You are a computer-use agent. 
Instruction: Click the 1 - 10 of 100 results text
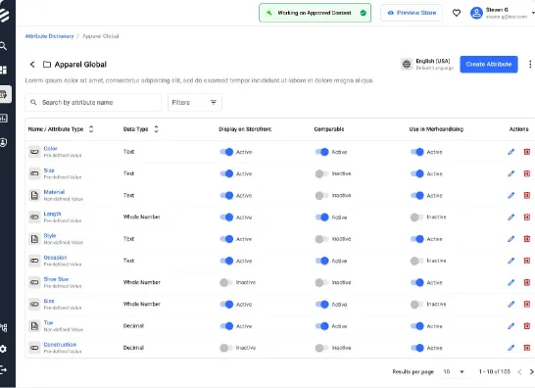(495, 371)
